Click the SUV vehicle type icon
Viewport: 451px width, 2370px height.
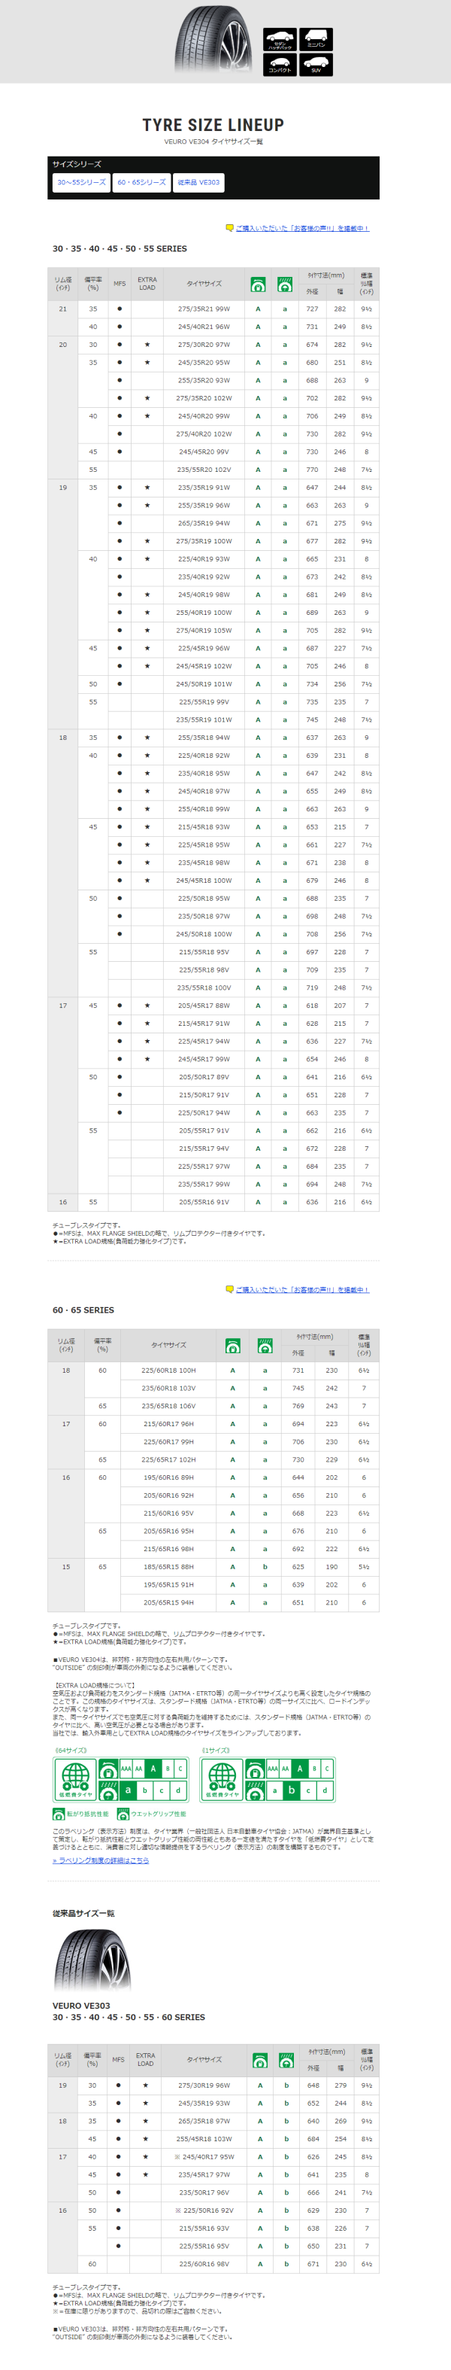[316, 65]
